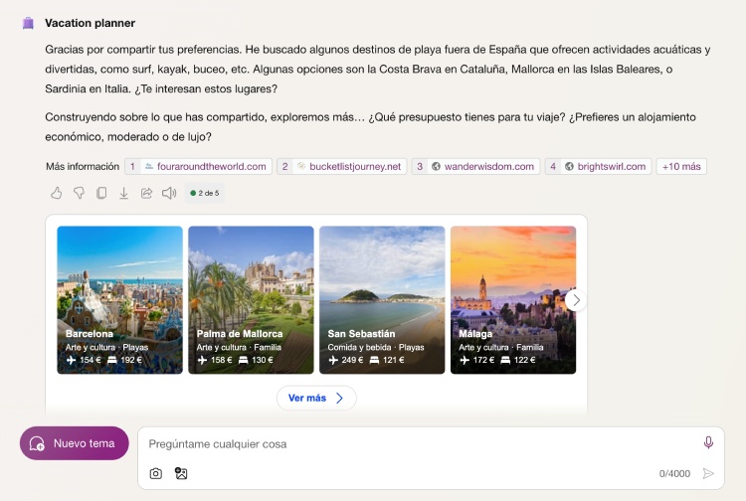Click the thumbs up like icon

[x=56, y=193]
